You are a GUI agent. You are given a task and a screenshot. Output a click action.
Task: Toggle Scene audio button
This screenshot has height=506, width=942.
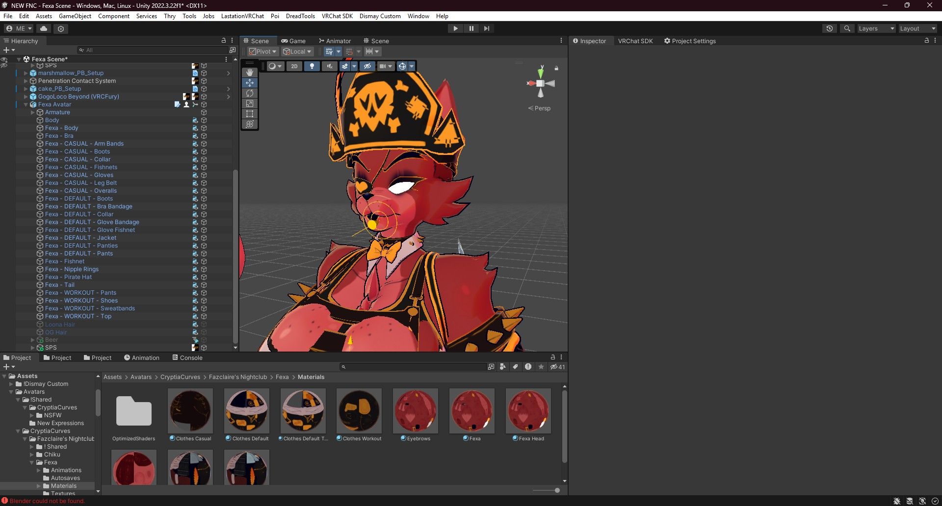click(x=330, y=66)
